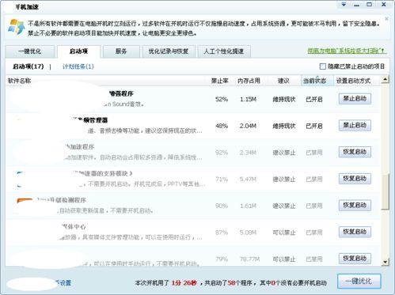This screenshot has width=395, height=295.
Task: Sort by 软件名称 column header
Action: [x=20, y=81]
